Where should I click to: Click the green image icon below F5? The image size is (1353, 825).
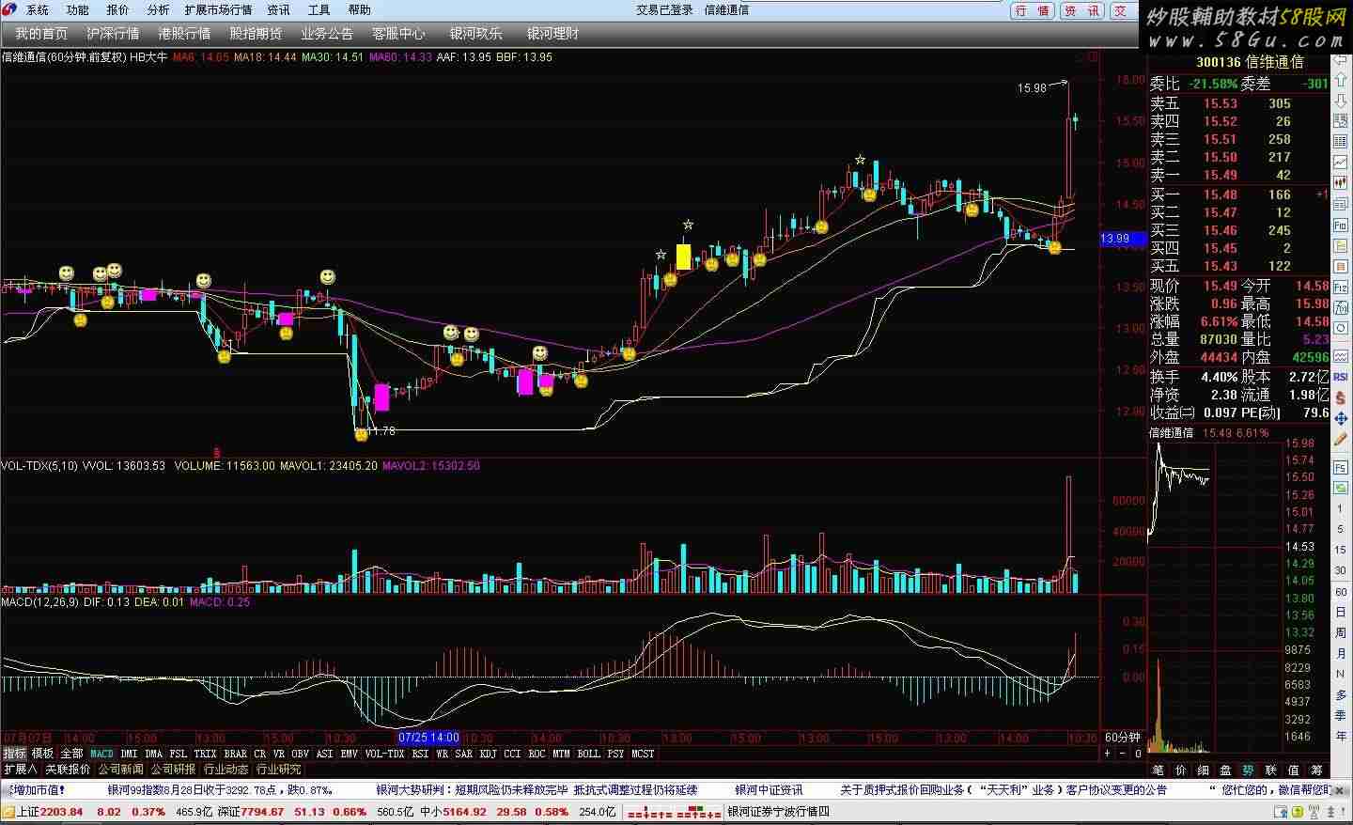(x=1342, y=488)
